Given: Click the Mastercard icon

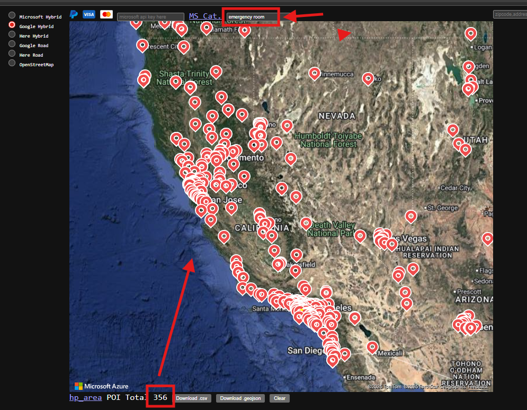Looking at the screenshot, I should point(106,14).
